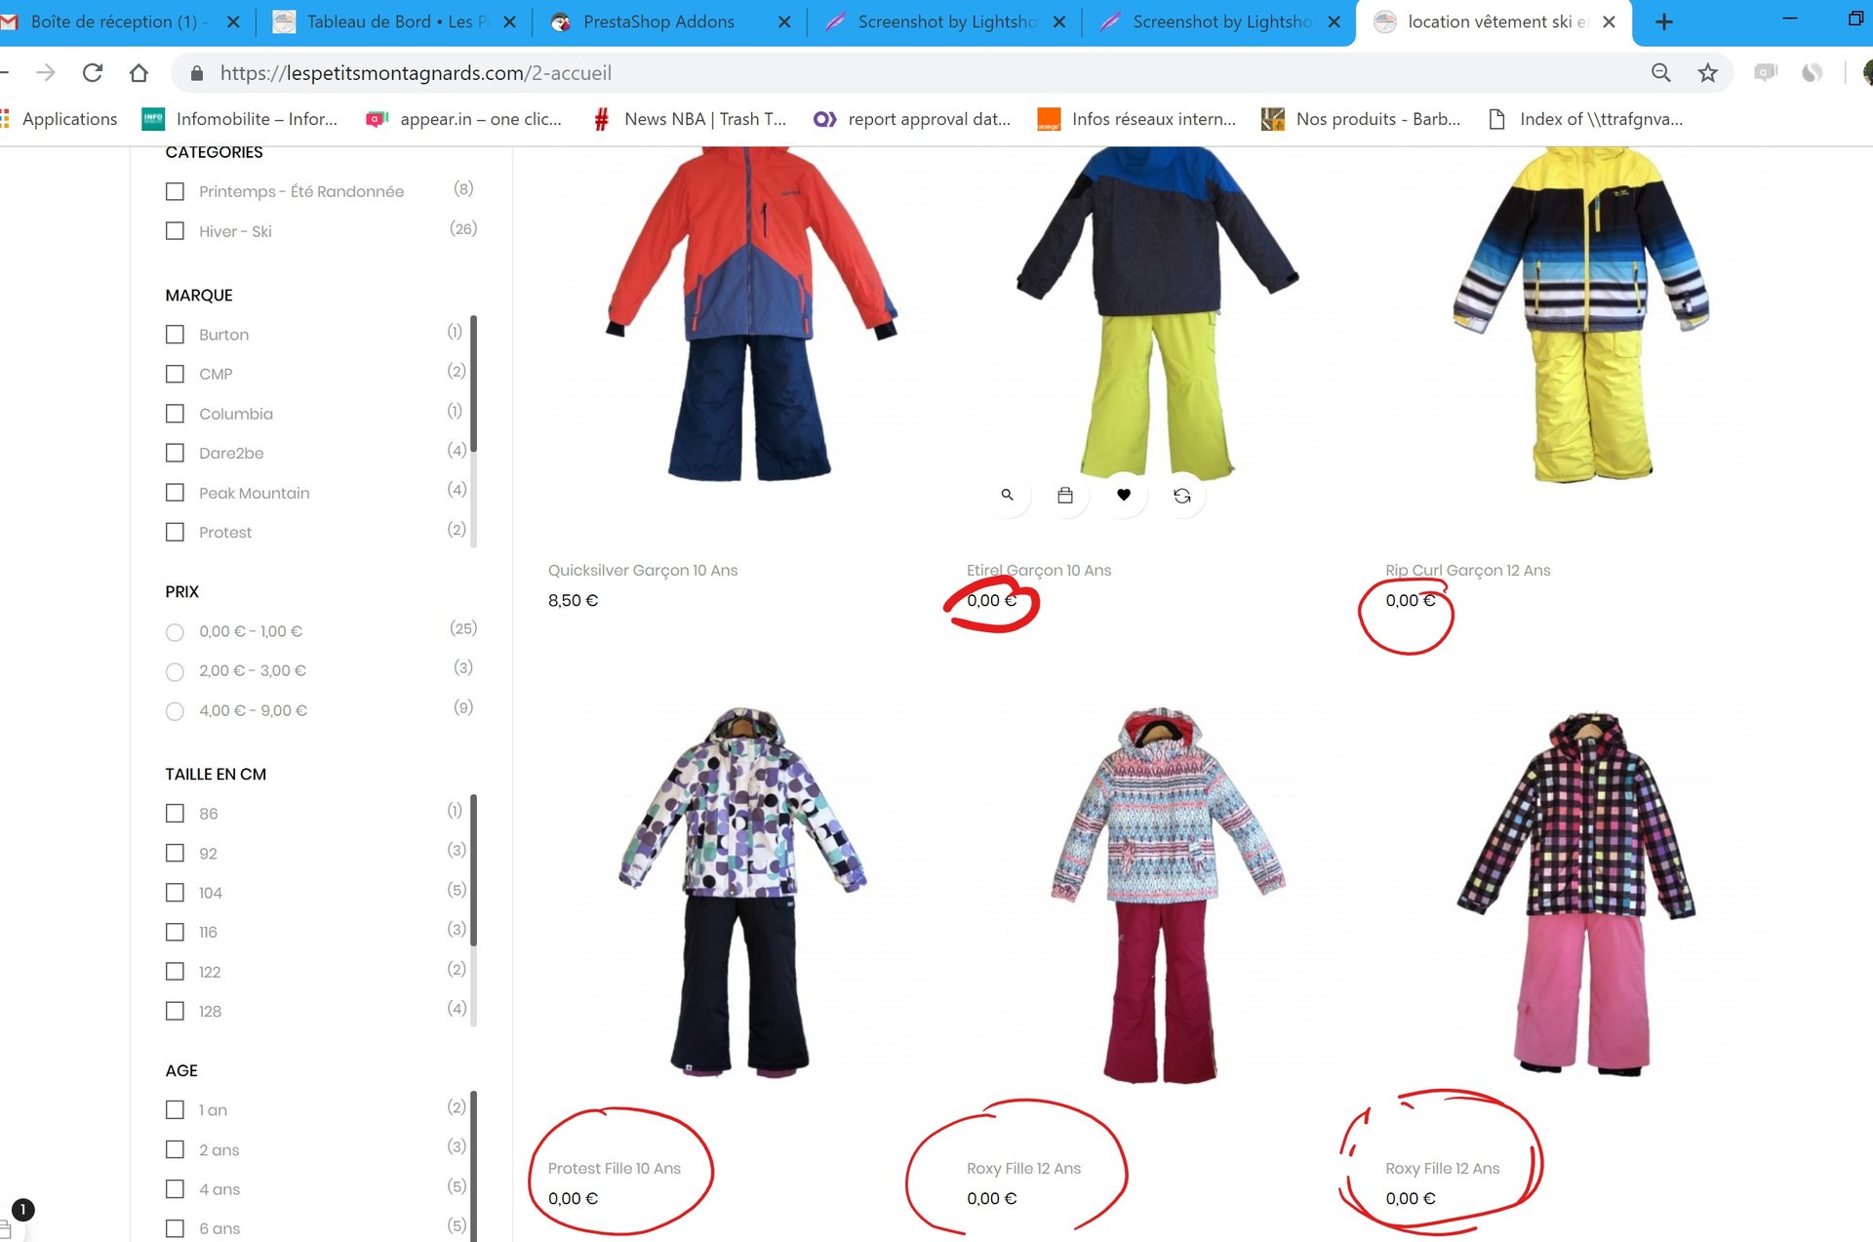This screenshot has height=1242, width=1873.
Task: Filter by CMP brand
Action: tap(175, 374)
